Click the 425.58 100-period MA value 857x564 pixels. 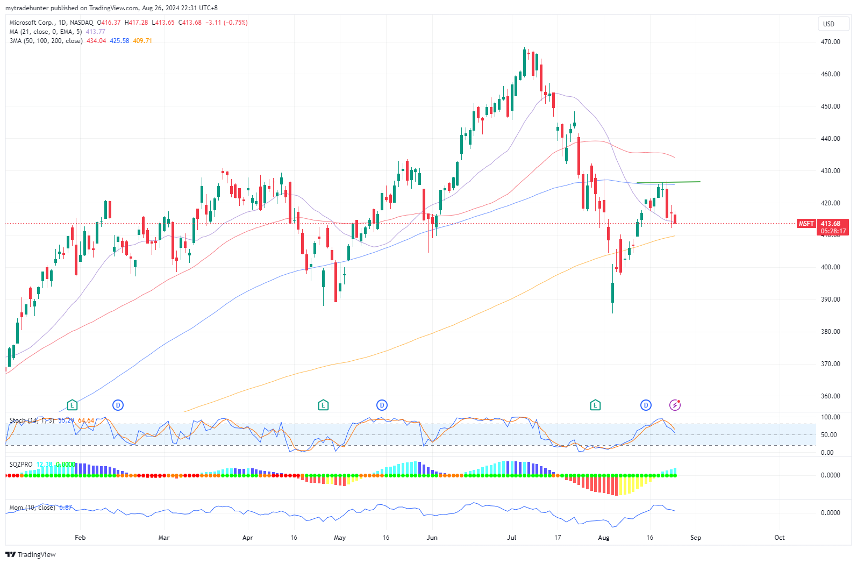click(119, 41)
